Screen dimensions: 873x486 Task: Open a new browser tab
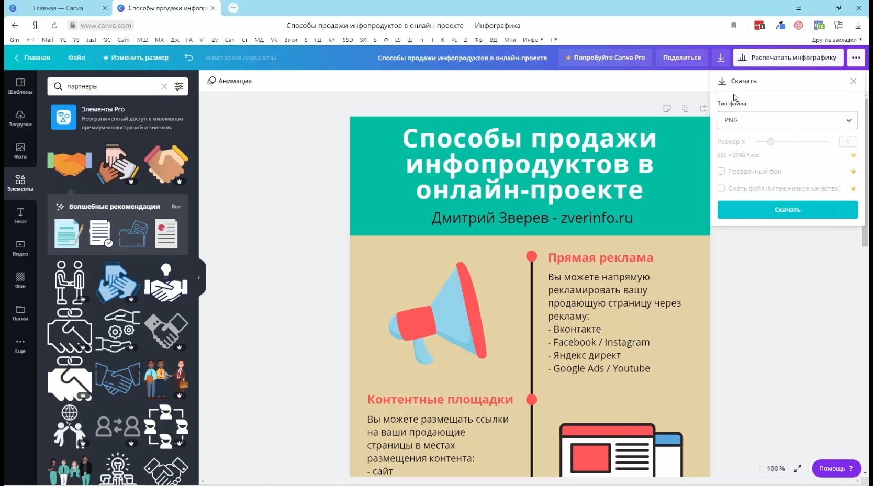[233, 8]
